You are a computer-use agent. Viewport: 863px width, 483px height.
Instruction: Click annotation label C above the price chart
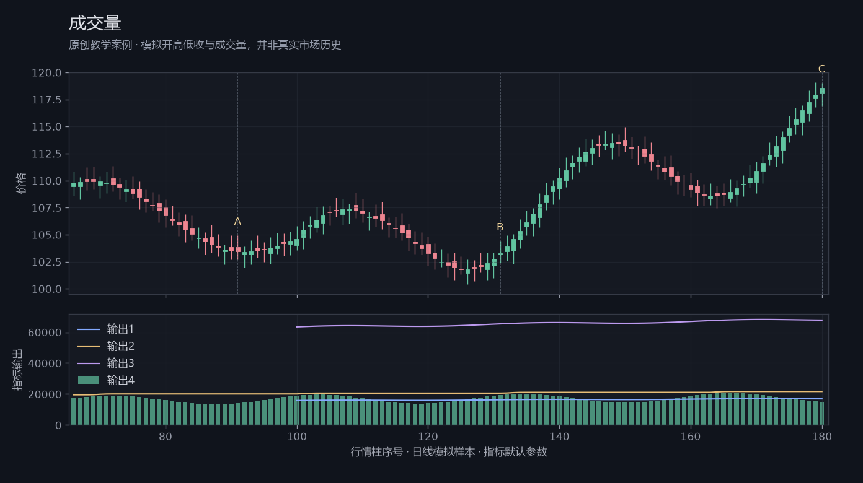(822, 69)
